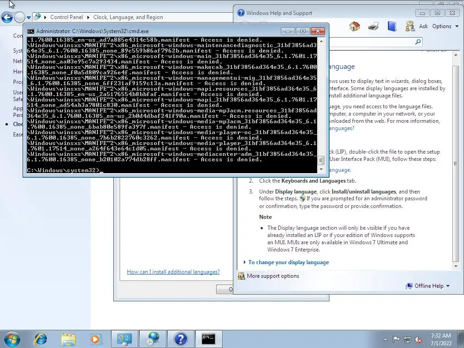Image resolution: width=464 pixels, height=348 pixels.
Task: Switch to Command Prompt taskbar button
Action: pyautogui.click(x=208, y=339)
